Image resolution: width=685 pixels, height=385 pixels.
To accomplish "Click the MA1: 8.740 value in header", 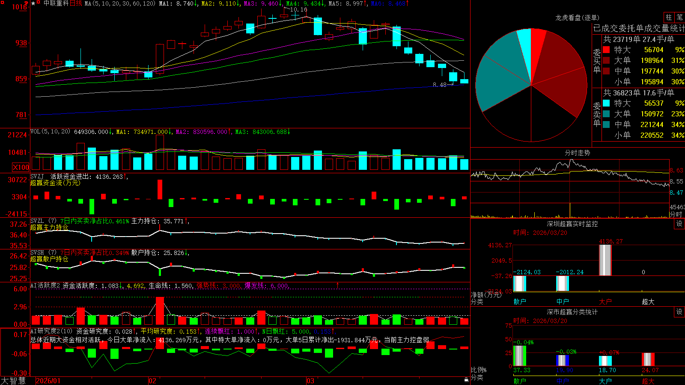I will (x=178, y=3).
